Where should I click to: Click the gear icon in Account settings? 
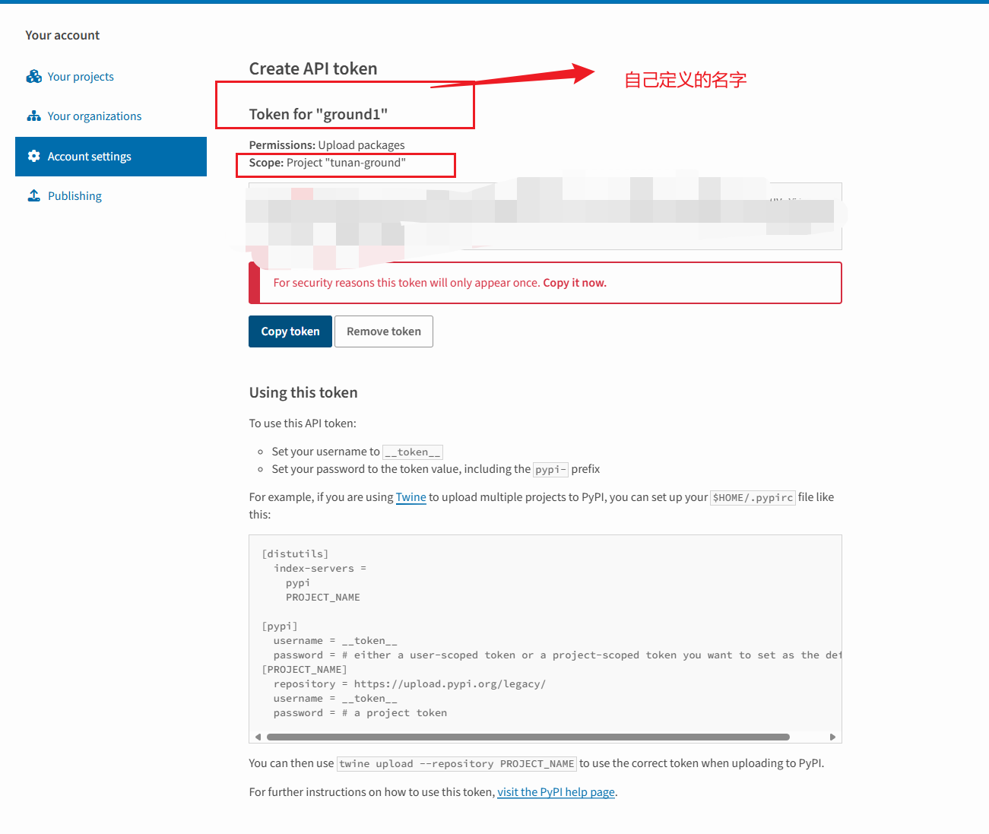point(33,157)
